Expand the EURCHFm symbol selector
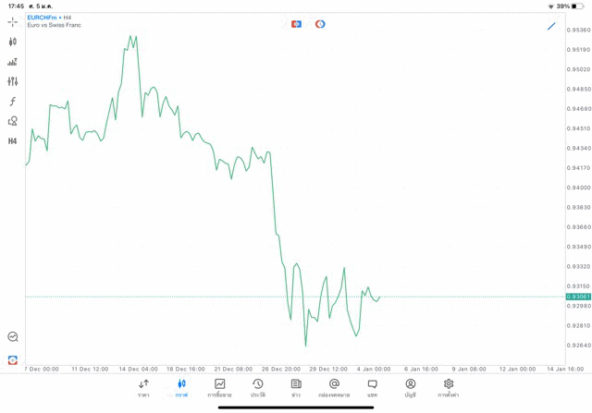Screen dimensions: 592x413 [44, 18]
